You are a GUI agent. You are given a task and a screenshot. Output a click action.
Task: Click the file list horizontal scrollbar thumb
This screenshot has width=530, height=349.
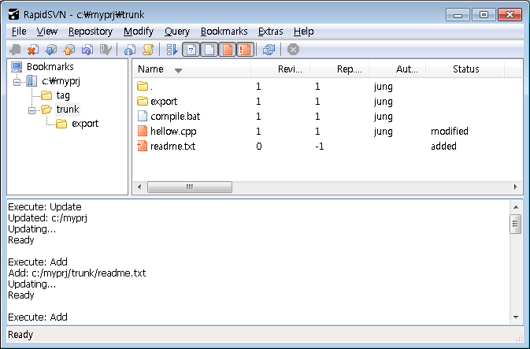[190, 187]
